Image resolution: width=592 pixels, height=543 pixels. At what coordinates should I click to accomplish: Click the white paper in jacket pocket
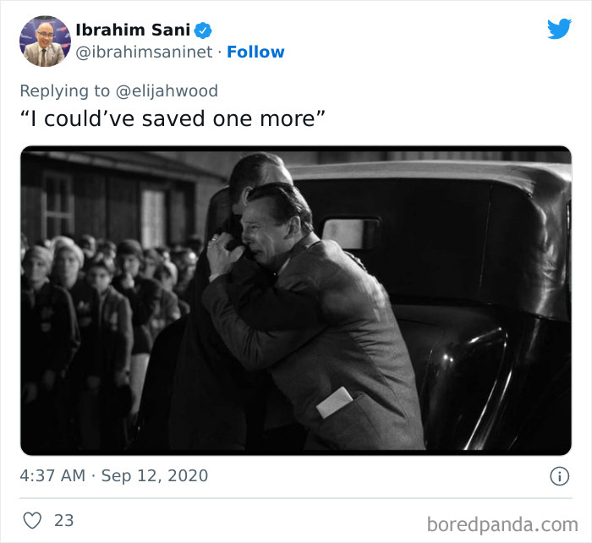[336, 402]
